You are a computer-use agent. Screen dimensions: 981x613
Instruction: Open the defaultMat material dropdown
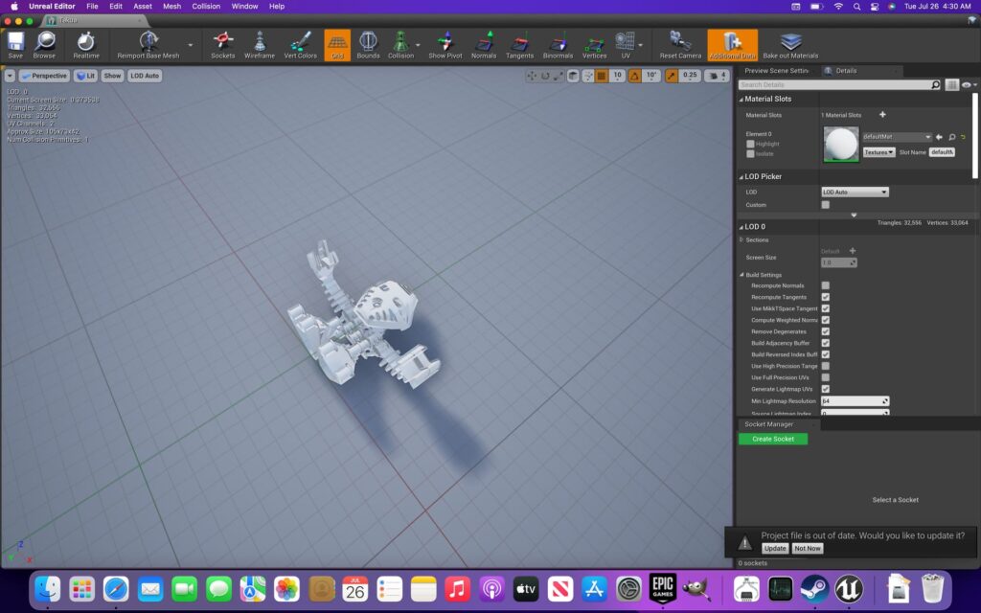[x=898, y=136]
